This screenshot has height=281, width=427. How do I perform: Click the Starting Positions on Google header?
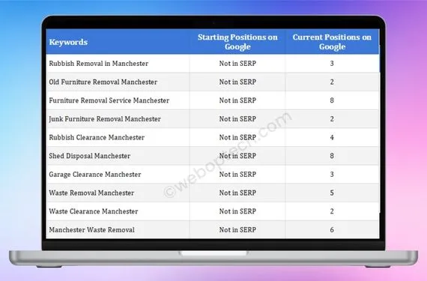pos(237,42)
